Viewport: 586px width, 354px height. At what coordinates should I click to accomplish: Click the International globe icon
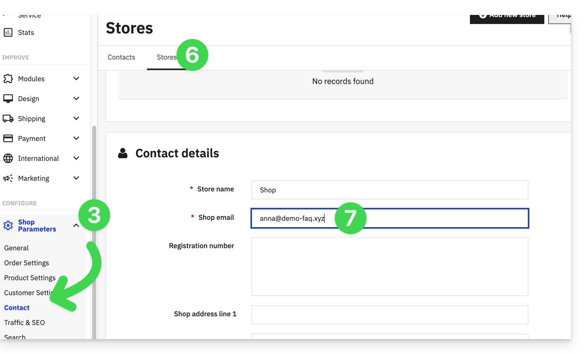8,158
